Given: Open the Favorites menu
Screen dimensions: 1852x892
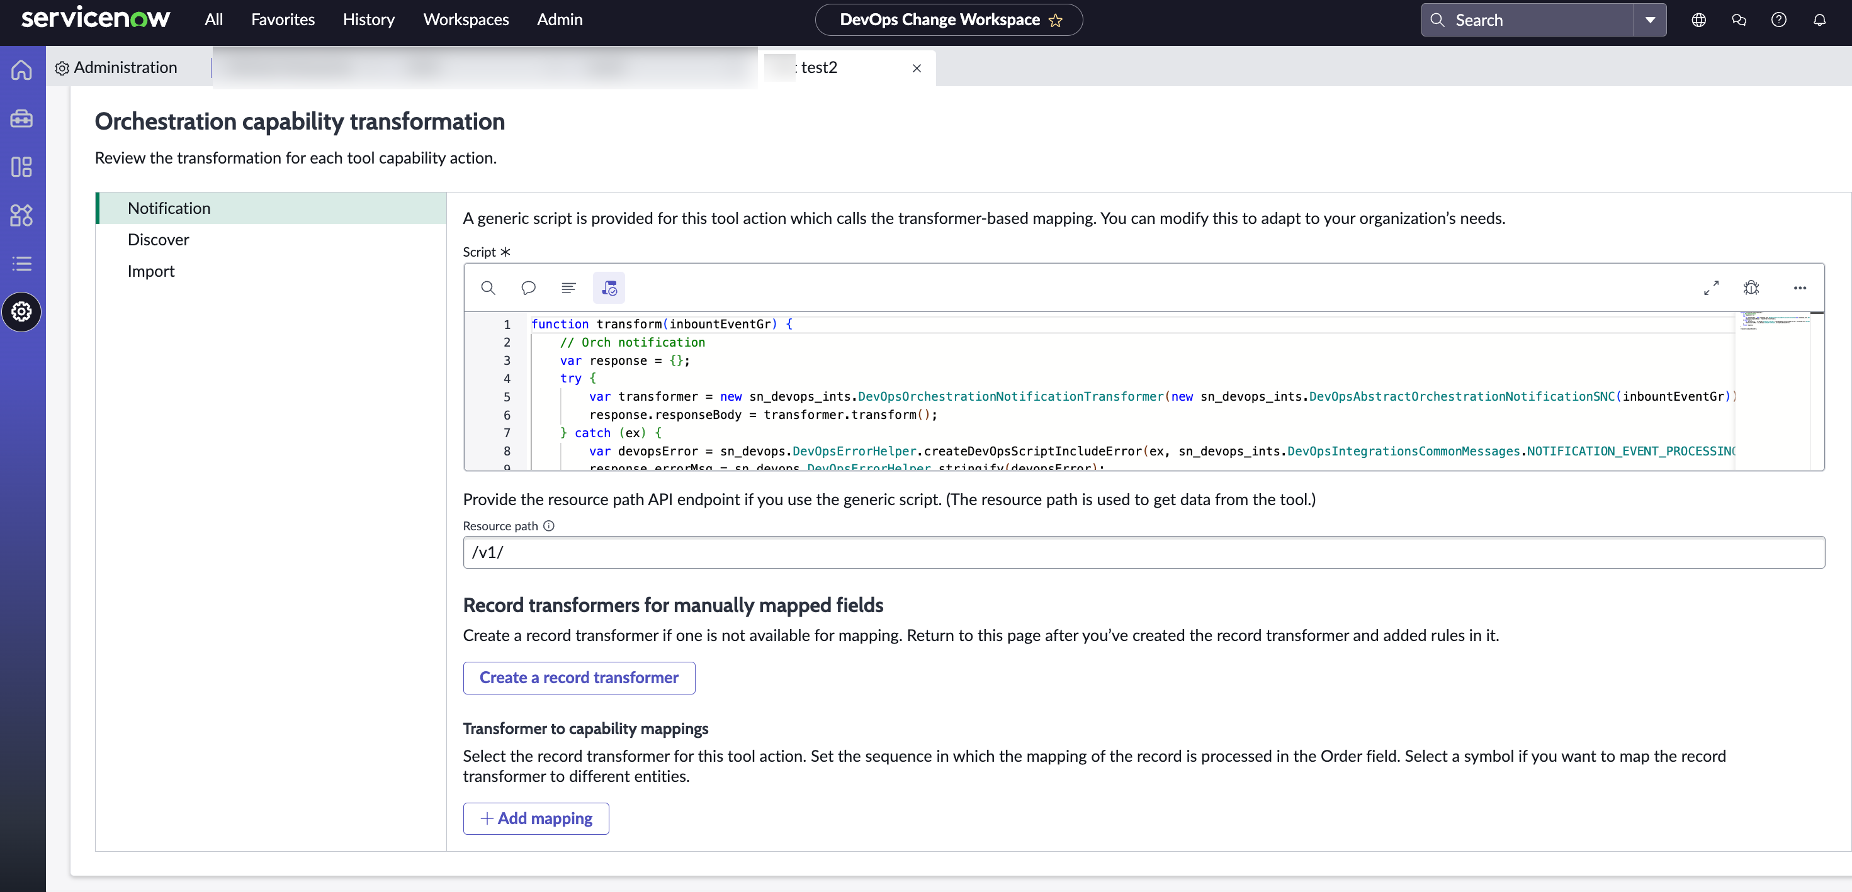Looking at the screenshot, I should tap(283, 20).
